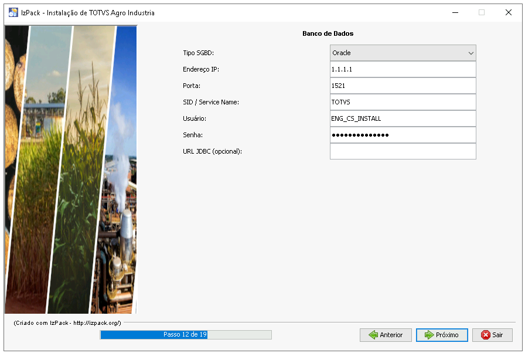Click the red X icon on Sair
Viewport: 525px width, 353px height.
[x=485, y=335]
